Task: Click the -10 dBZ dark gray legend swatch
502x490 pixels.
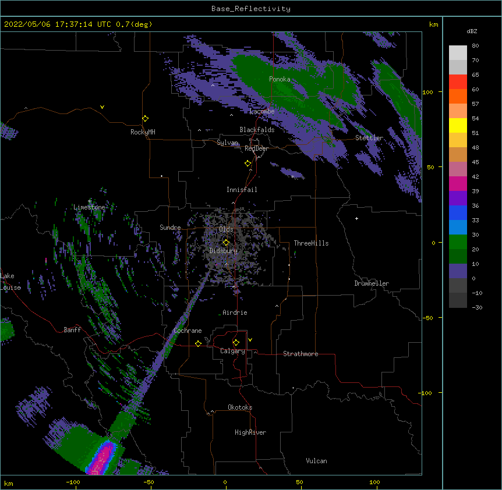Action: (458, 300)
